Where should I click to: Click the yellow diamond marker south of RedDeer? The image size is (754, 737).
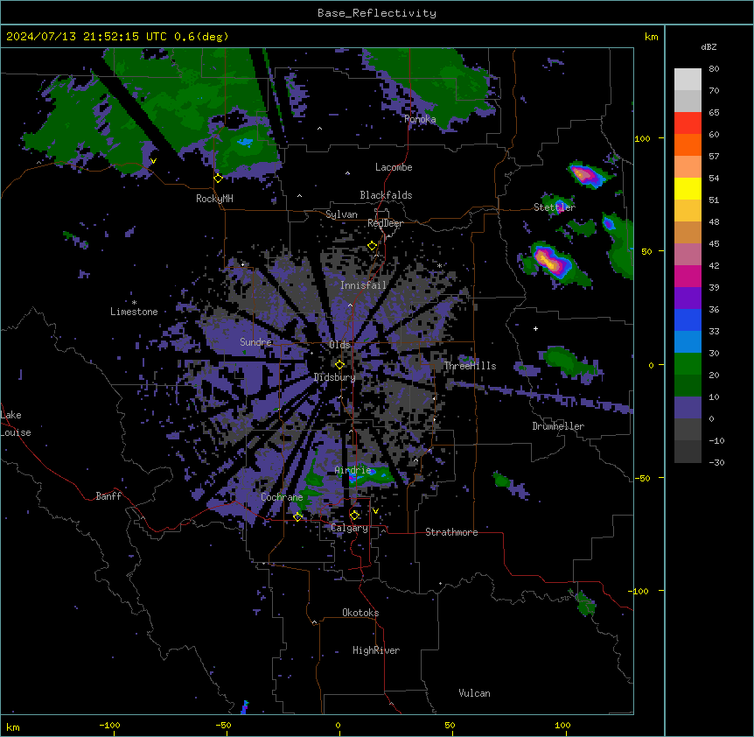(x=373, y=246)
